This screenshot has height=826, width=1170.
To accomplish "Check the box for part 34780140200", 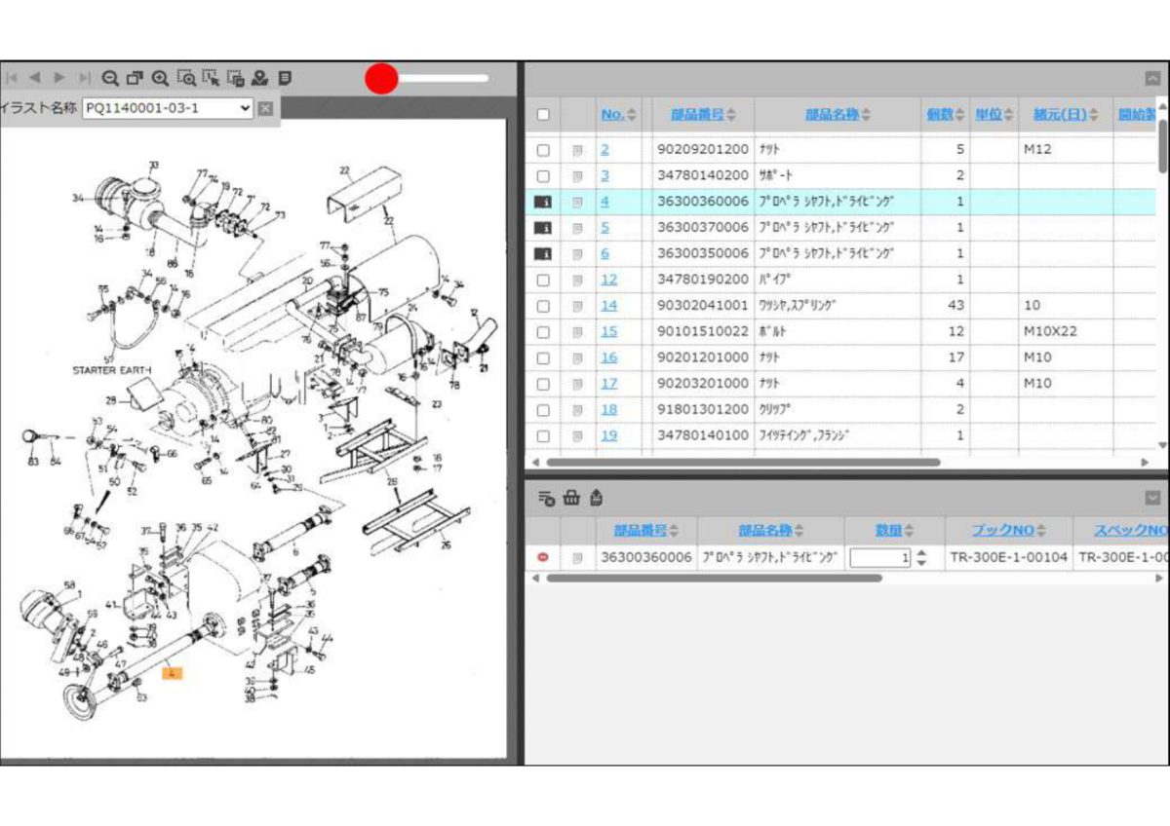I will point(543,176).
